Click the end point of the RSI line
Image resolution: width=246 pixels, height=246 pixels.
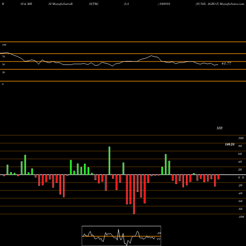pos(218,64)
